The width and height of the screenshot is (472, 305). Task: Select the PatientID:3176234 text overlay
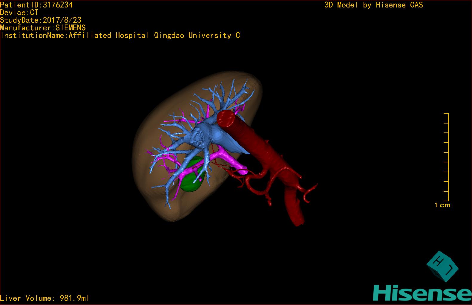point(36,5)
